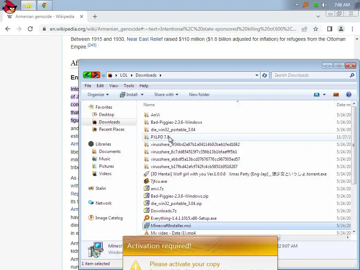Toggle the preview pane icon
360x270 pixels.
(336, 95)
